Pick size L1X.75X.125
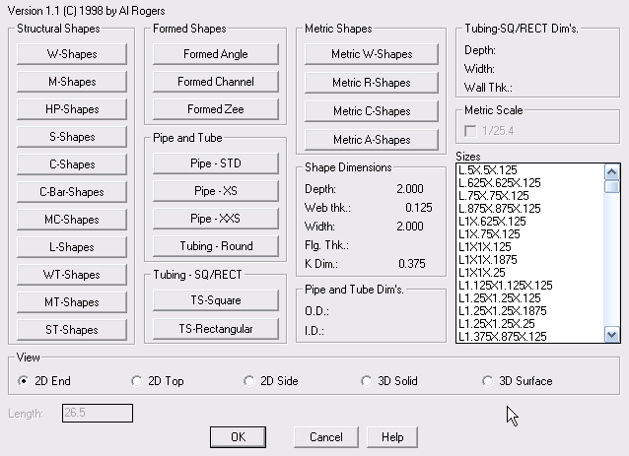Image resolution: width=629 pixels, height=456 pixels. click(x=529, y=234)
